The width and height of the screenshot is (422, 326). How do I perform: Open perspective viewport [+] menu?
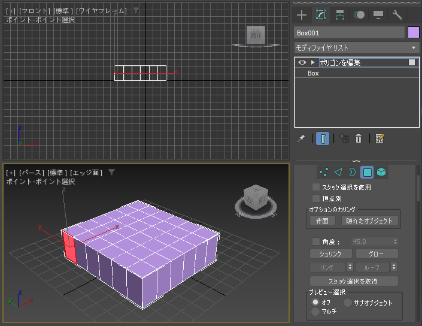tap(11, 173)
